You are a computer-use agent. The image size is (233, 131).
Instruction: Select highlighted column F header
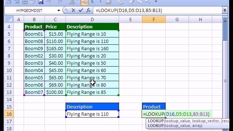[154, 19]
